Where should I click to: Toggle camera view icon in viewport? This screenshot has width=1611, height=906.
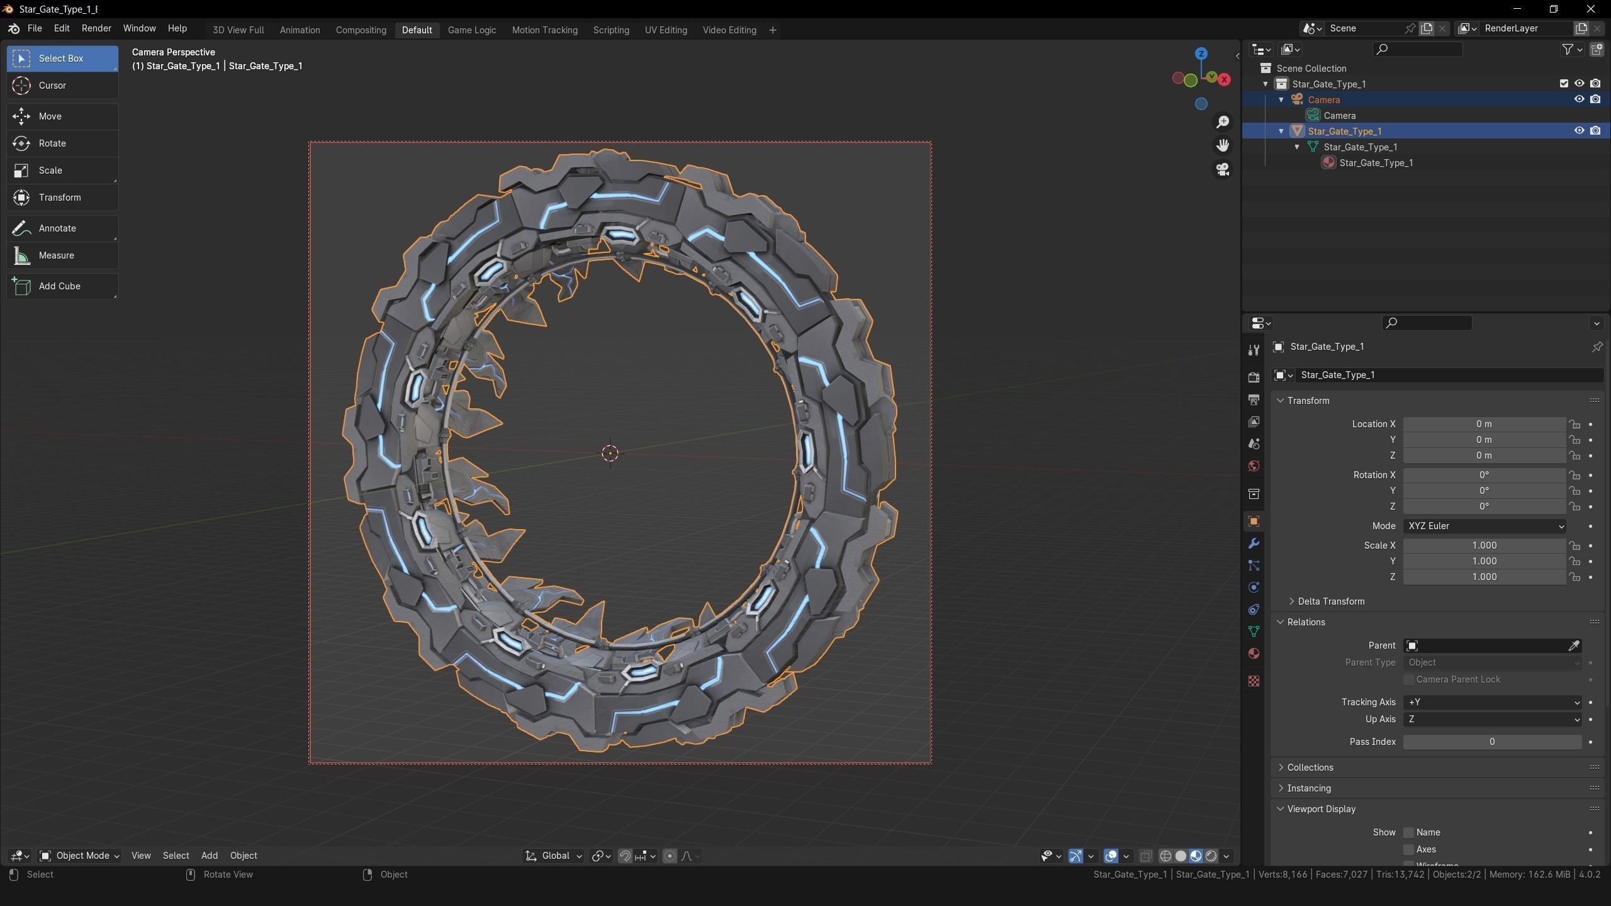(x=1223, y=170)
